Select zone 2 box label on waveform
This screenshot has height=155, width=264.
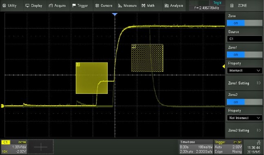point(133,46)
